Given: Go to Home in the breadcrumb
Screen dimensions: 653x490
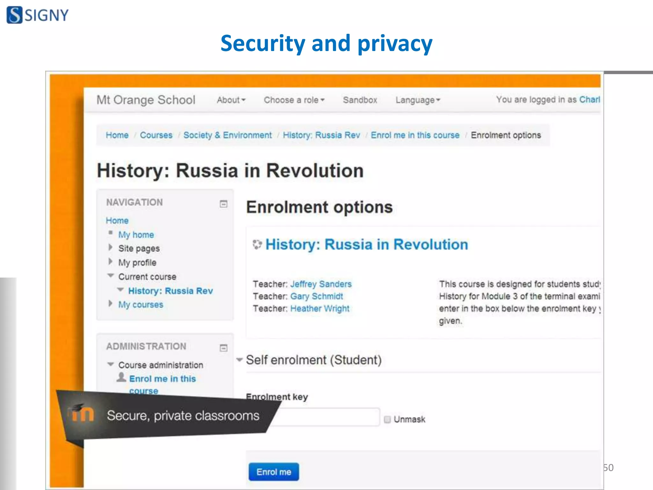Looking at the screenshot, I should [x=117, y=135].
